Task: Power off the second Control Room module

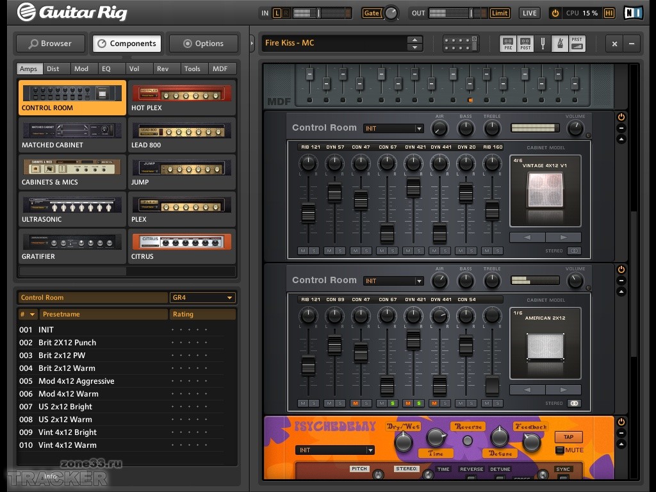Action: click(x=621, y=270)
